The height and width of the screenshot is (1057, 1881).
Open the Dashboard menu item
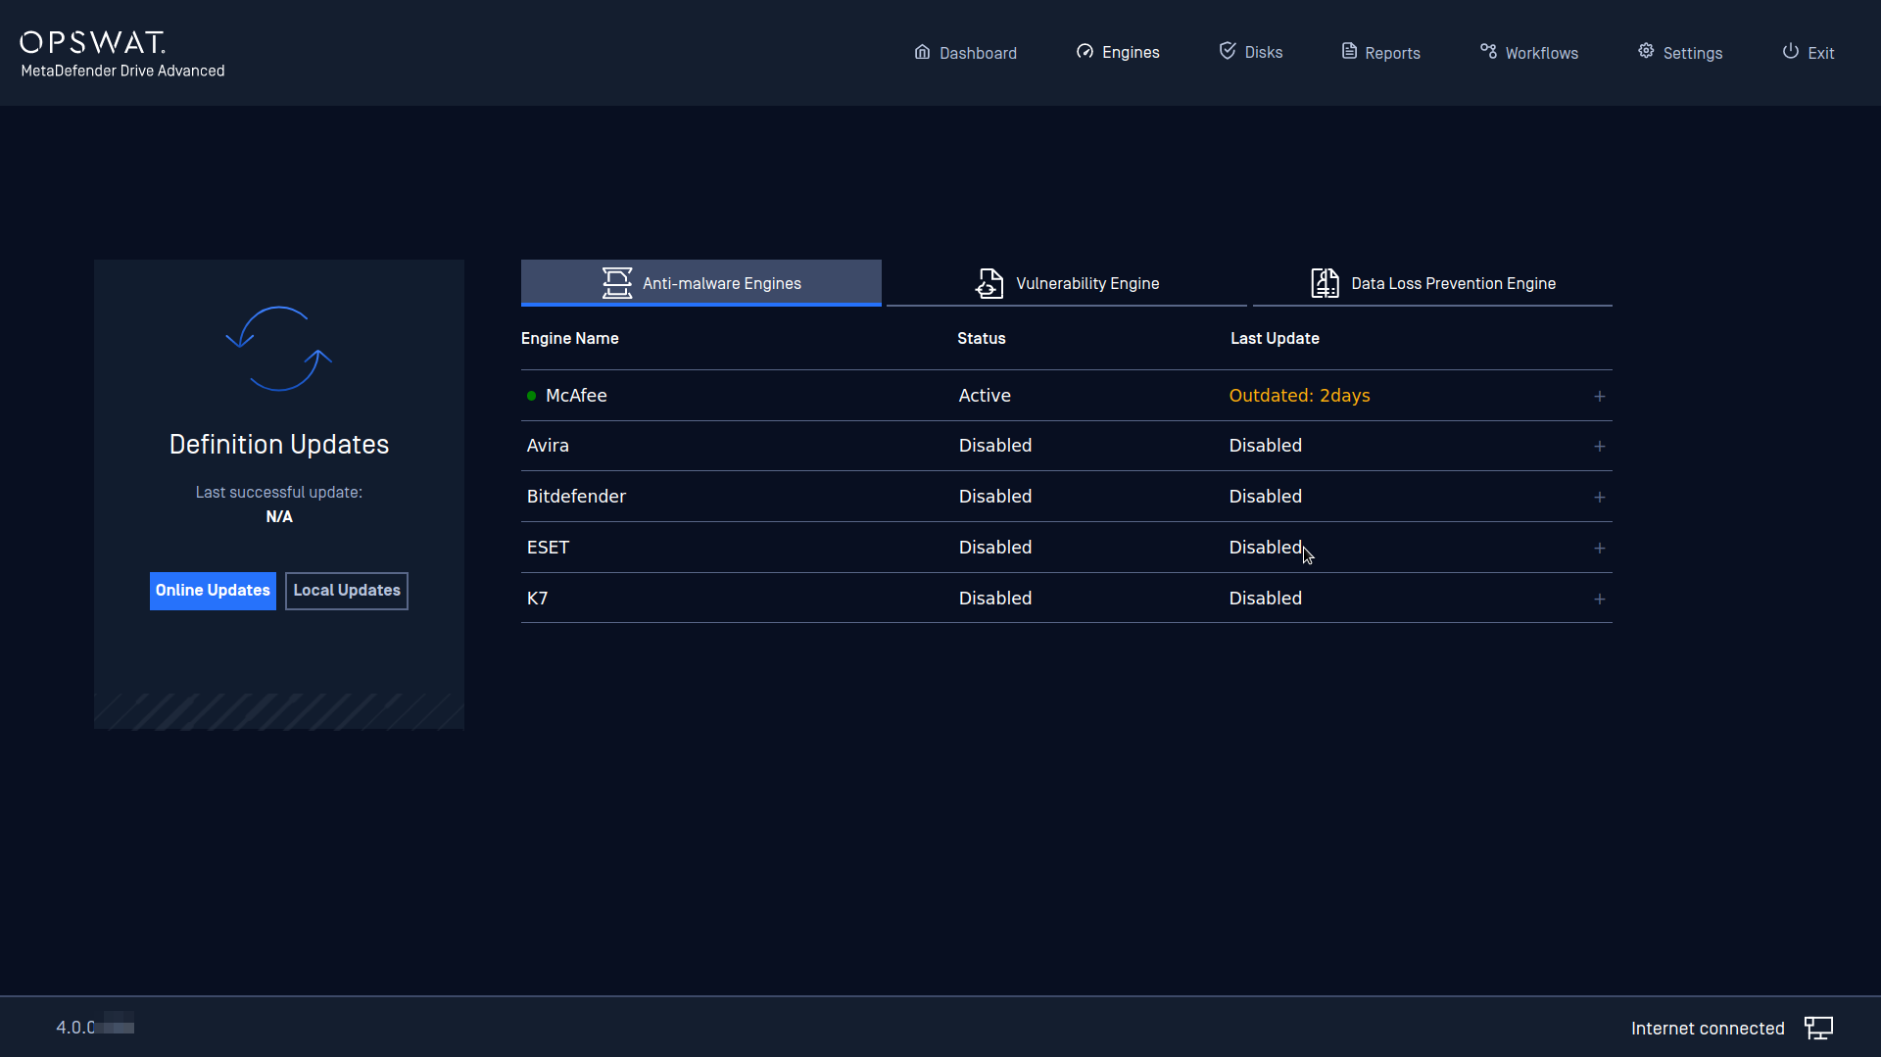(x=965, y=53)
